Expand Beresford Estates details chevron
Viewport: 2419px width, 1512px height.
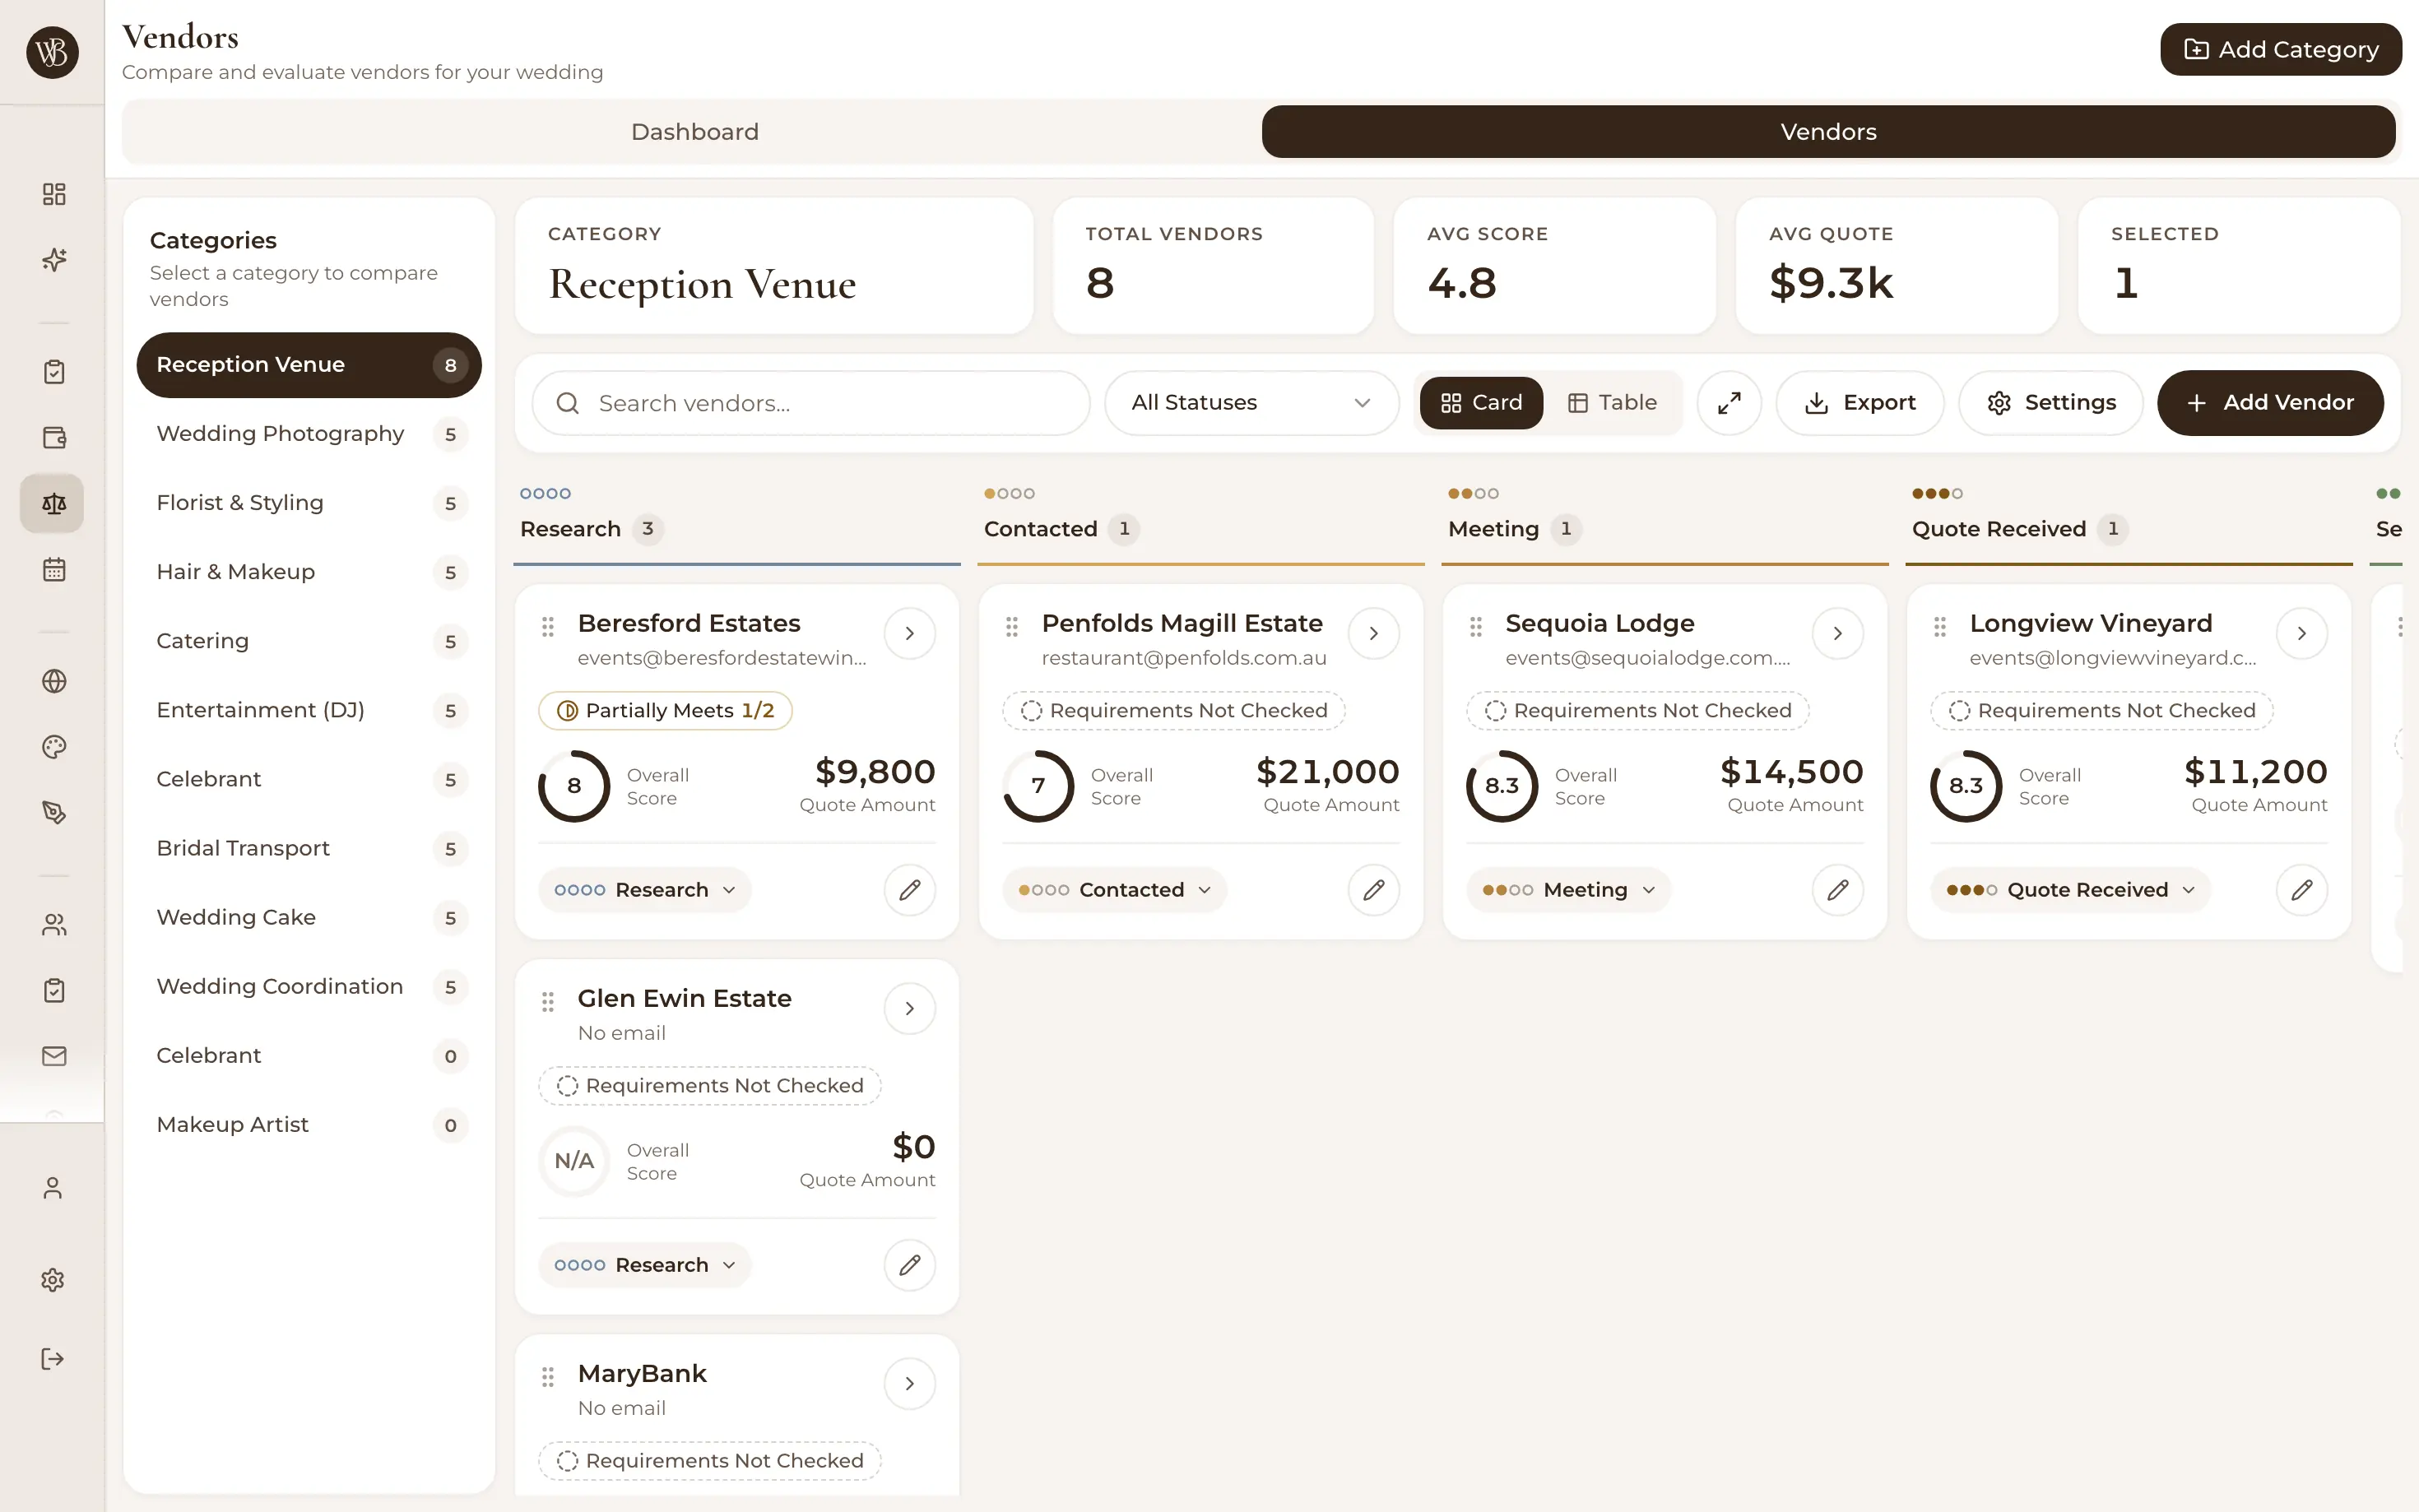tap(909, 633)
